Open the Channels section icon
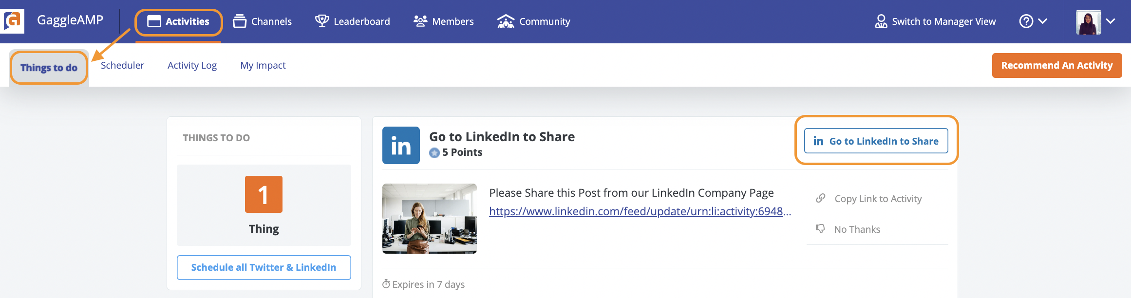This screenshot has height=298, width=1131. click(239, 21)
